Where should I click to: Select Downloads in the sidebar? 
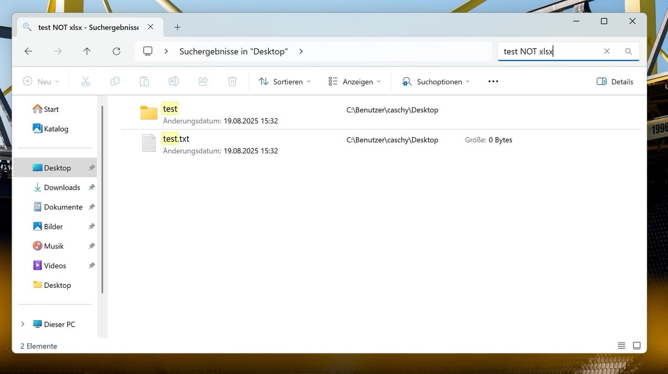coord(62,187)
